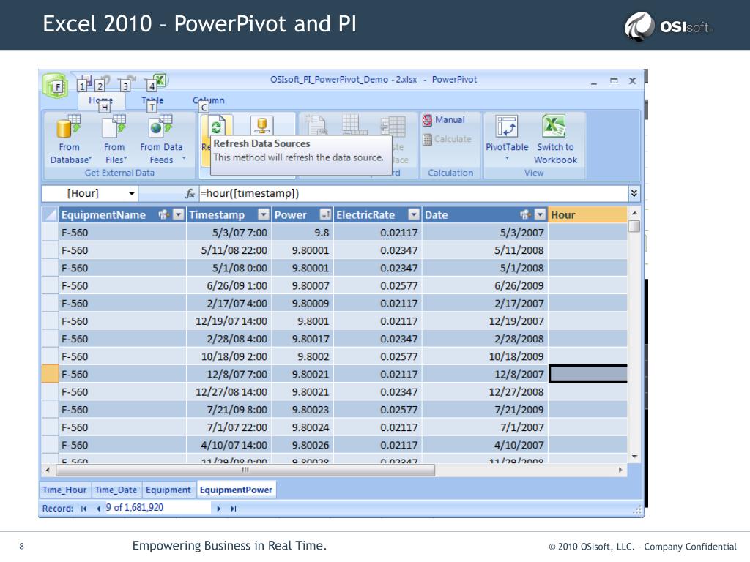Click the PowerPivot office button
750x562 pixels.
click(54, 86)
